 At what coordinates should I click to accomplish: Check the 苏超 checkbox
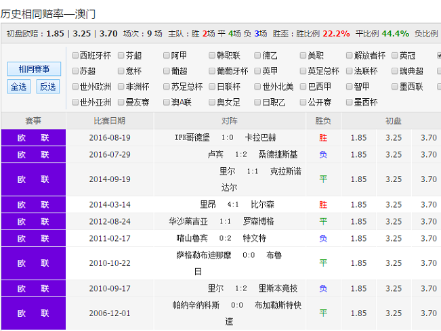[x=75, y=71]
